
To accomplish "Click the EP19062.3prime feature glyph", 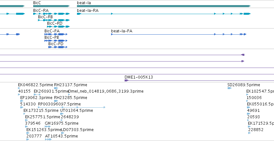I will click(22, 101).
